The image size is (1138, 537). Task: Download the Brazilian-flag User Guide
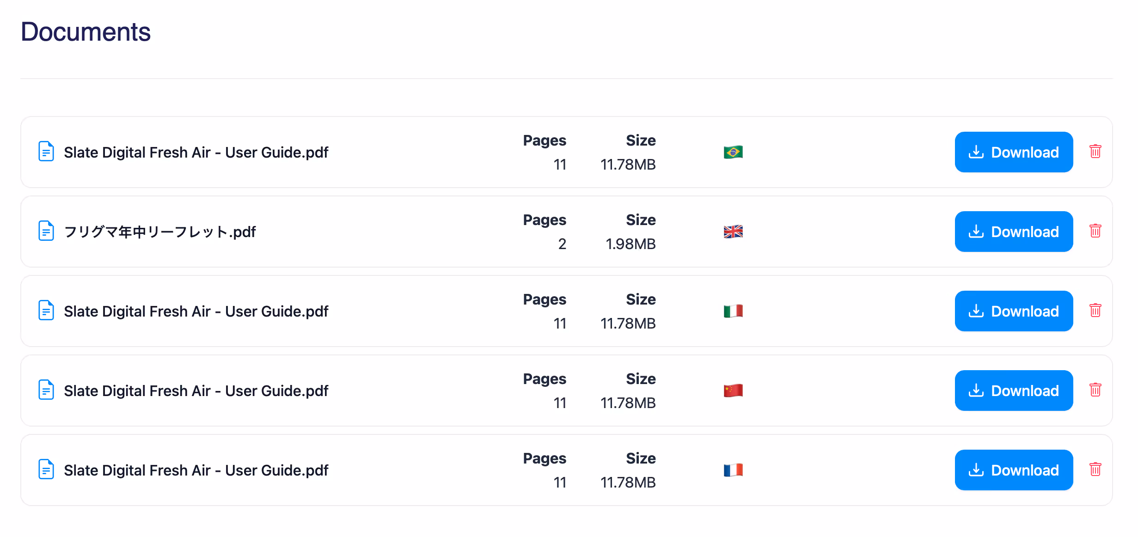(1014, 152)
